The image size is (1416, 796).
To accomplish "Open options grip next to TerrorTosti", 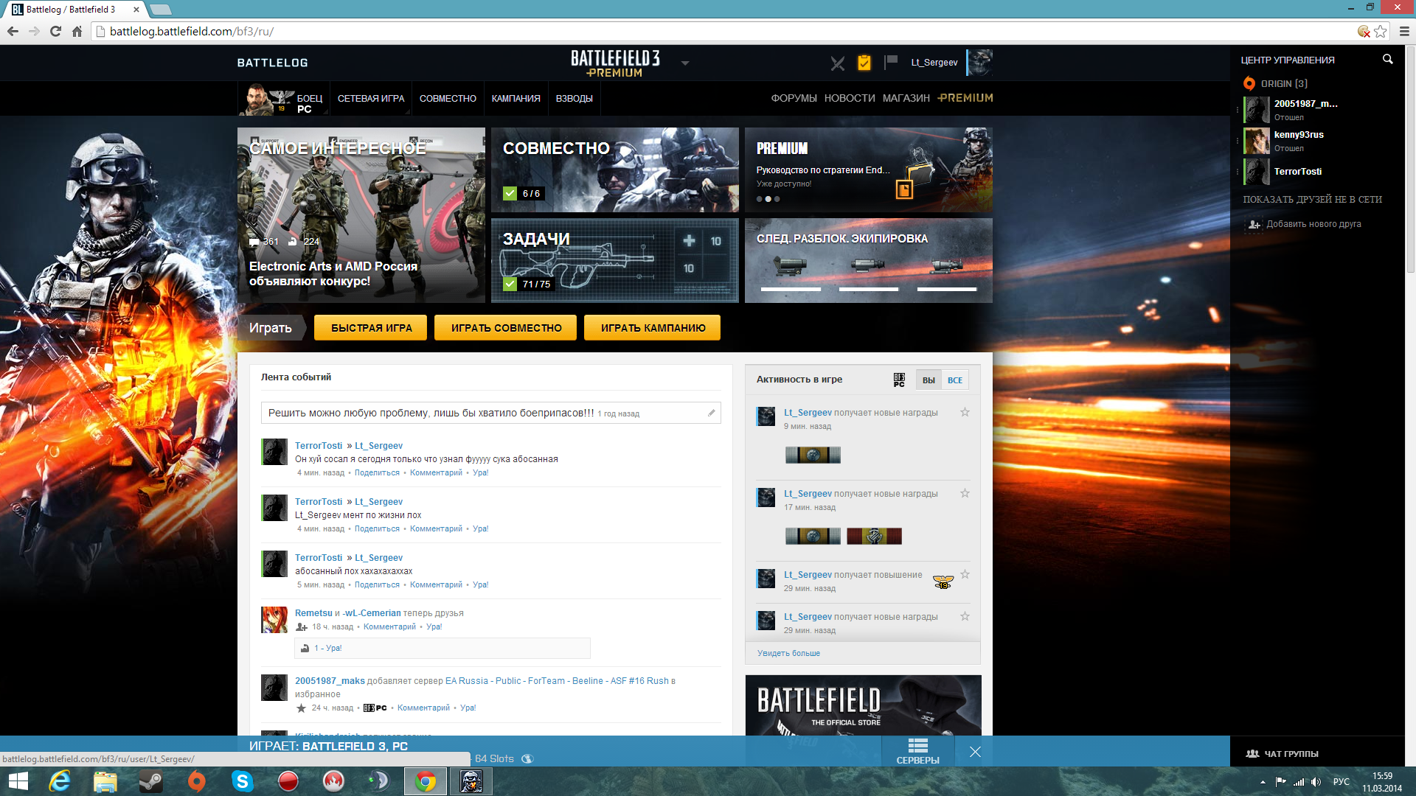I will point(1238,172).
